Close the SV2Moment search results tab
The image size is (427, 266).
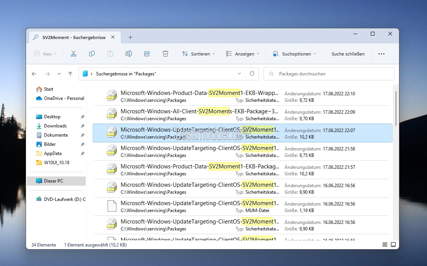pos(113,37)
